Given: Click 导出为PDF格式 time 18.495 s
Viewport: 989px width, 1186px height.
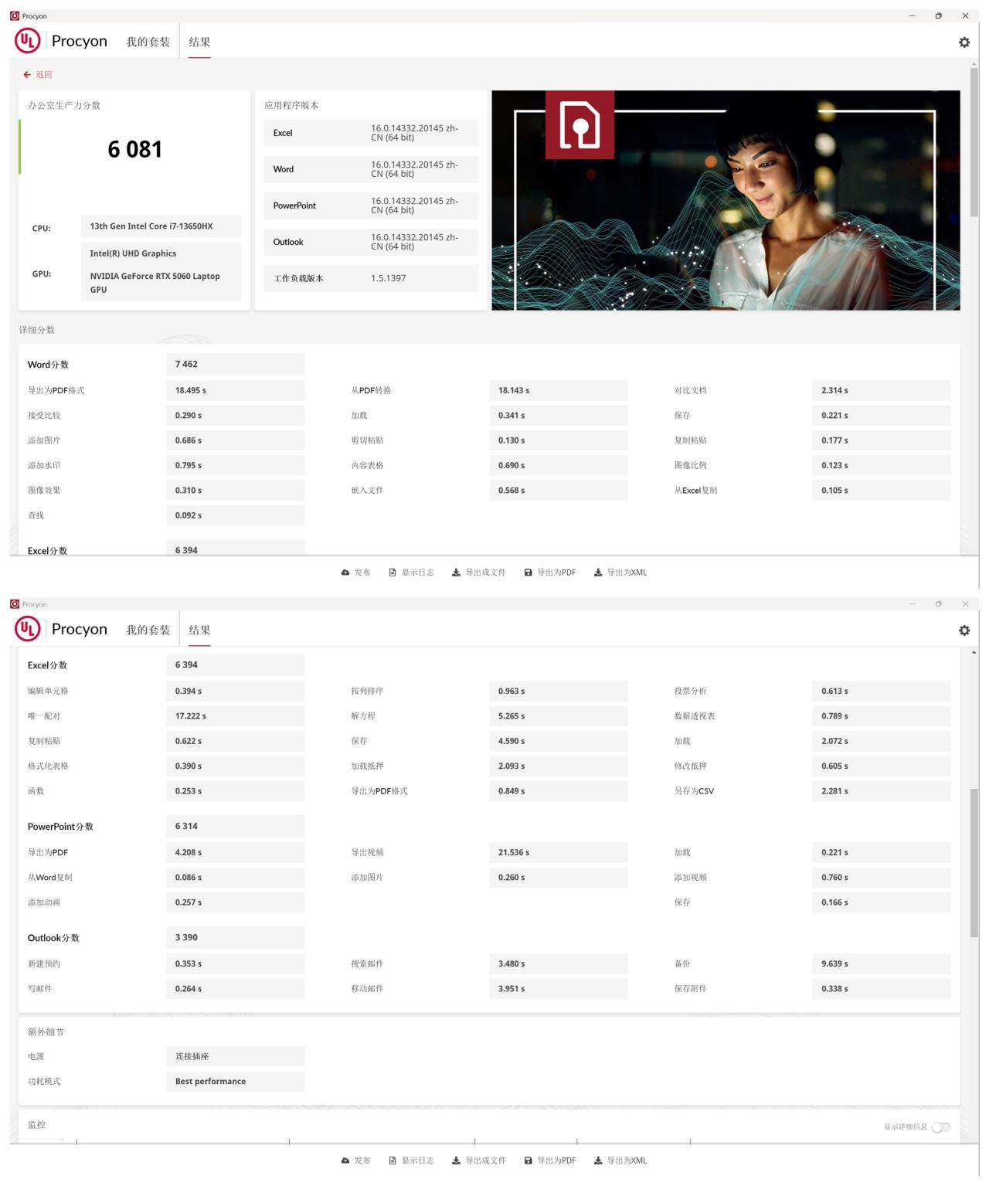Looking at the screenshot, I should (235, 390).
